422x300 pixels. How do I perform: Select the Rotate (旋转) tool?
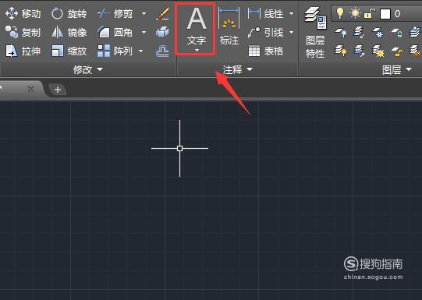(x=69, y=13)
